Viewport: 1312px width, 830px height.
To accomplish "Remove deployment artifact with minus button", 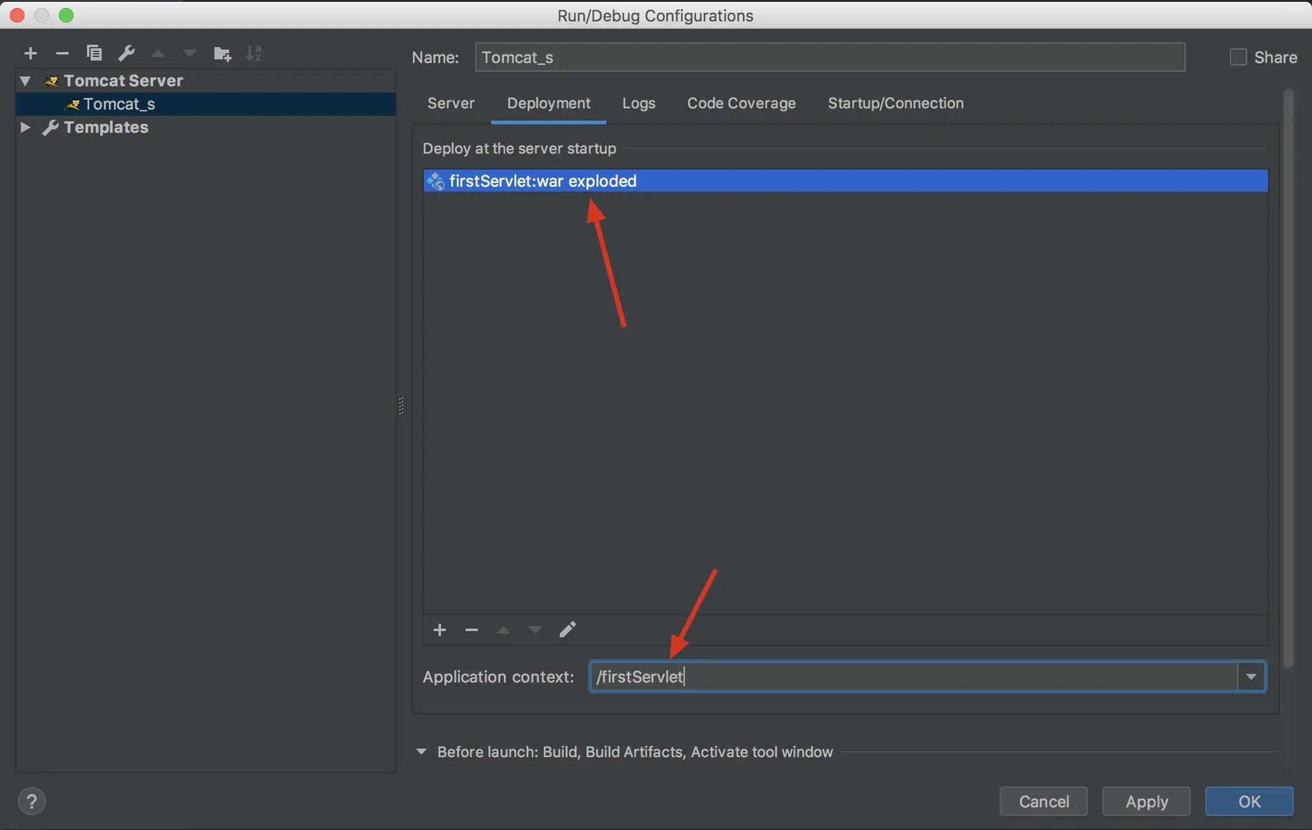I will pyautogui.click(x=471, y=630).
